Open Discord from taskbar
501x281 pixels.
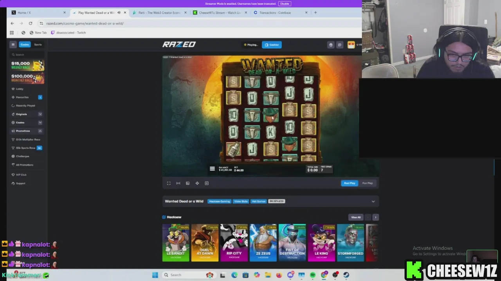pyautogui.click(x=290, y=275)
